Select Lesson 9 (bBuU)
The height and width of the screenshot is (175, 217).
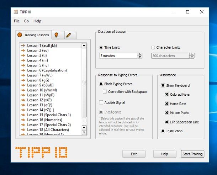tap(51, 85)
